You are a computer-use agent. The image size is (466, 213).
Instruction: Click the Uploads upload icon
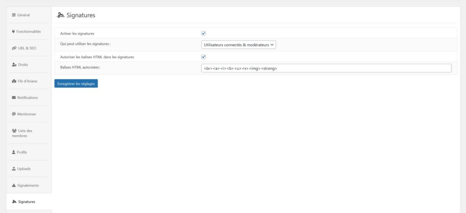click(14, 169)
